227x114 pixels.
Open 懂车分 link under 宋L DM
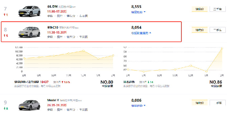pos(71,16)
